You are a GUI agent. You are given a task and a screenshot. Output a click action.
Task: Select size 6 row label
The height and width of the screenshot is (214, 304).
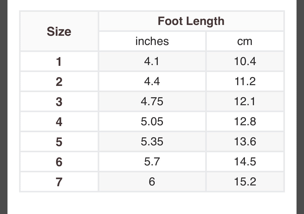tap(59, 162)
